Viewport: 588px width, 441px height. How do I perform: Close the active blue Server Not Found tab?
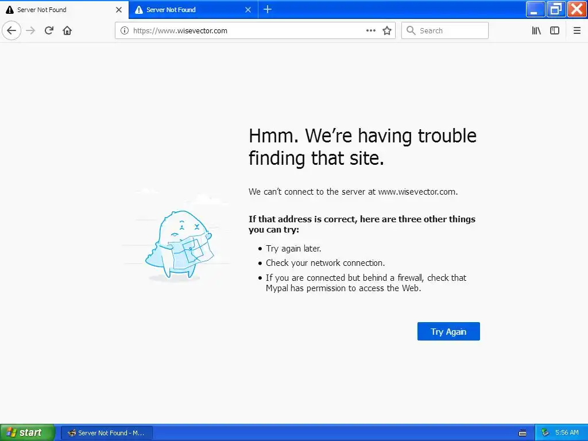point(248,10)
